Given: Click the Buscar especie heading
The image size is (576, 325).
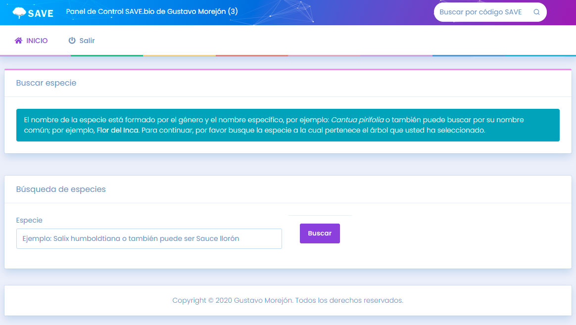Looking at the screenshot, I should tap(47, 83).
